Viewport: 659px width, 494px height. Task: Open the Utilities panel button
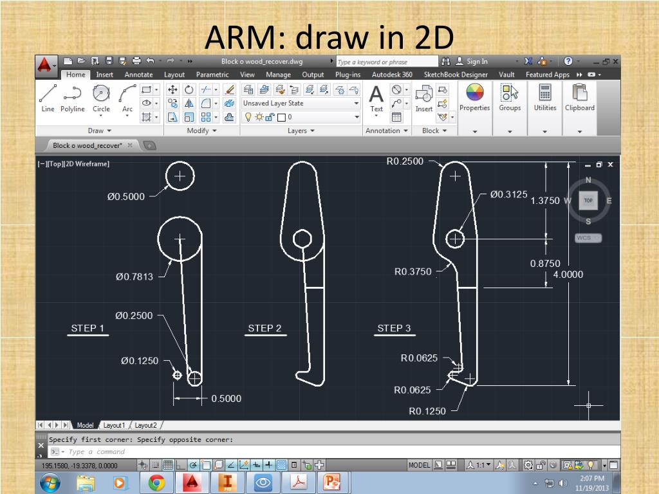coord(544,107)
